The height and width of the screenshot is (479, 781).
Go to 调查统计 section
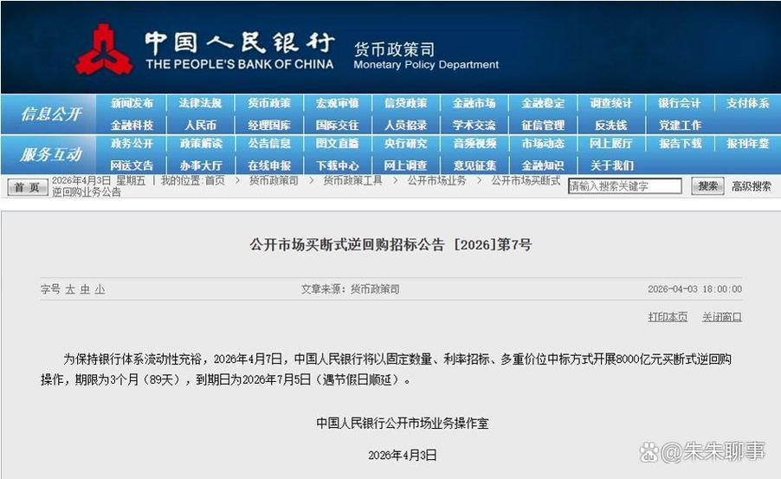611,103
